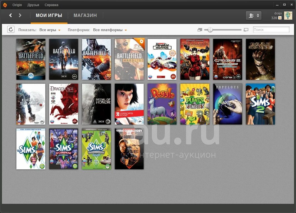
Task: Select the Mirror's Edge cover
Action: tap(129, 104)
